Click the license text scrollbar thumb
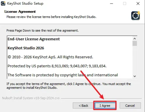This screenshot has width=145, height=112. [x=135, y=44]
